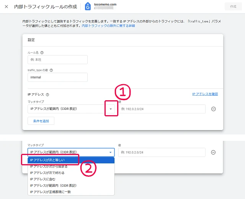Close the internal traffic rule creation dialog
Image resolution: width=245 pixels, height=199 pixels.
(7, 7)
